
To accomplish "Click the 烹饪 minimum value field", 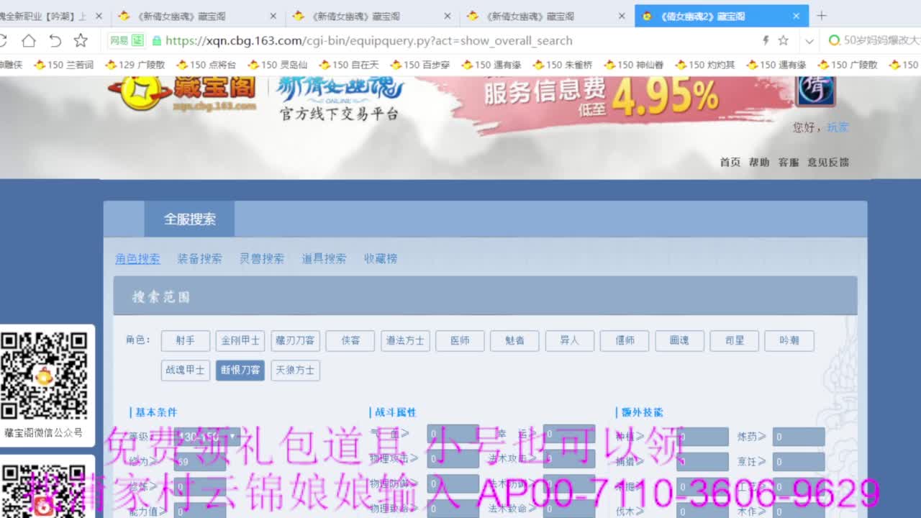I will 799,461.
